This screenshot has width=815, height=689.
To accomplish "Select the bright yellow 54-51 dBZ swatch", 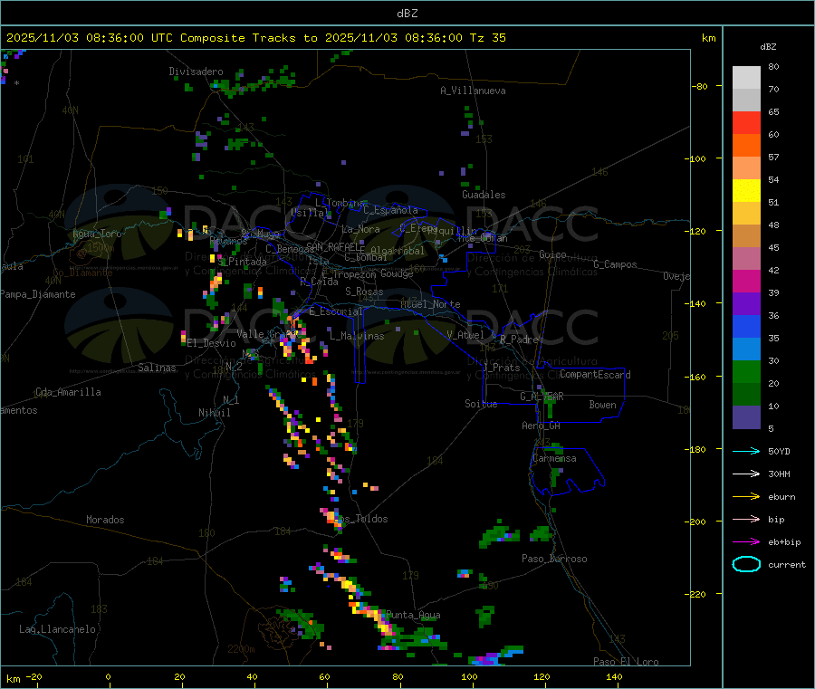I will [746, 191].
